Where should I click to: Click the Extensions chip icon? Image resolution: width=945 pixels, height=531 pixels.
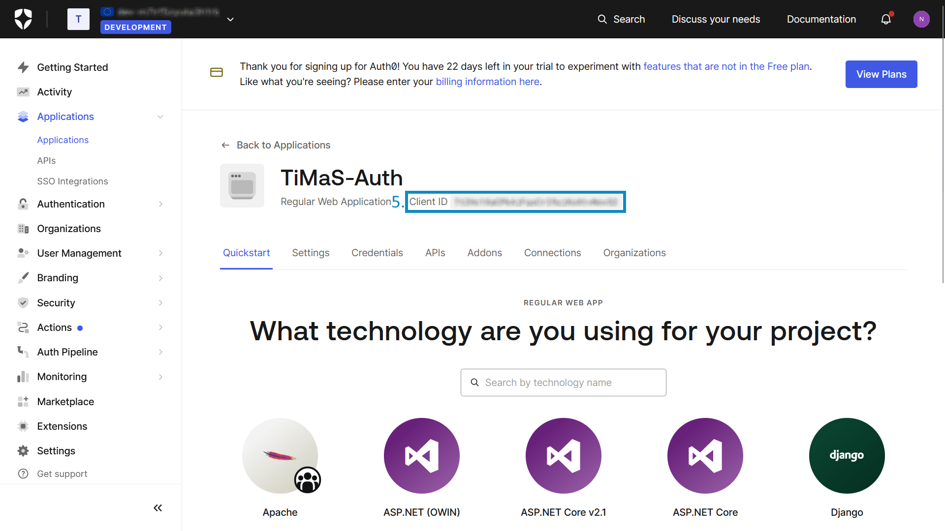23,426
